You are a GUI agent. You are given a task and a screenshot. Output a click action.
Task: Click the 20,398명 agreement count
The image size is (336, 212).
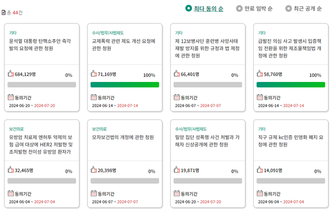click(107, 170)
